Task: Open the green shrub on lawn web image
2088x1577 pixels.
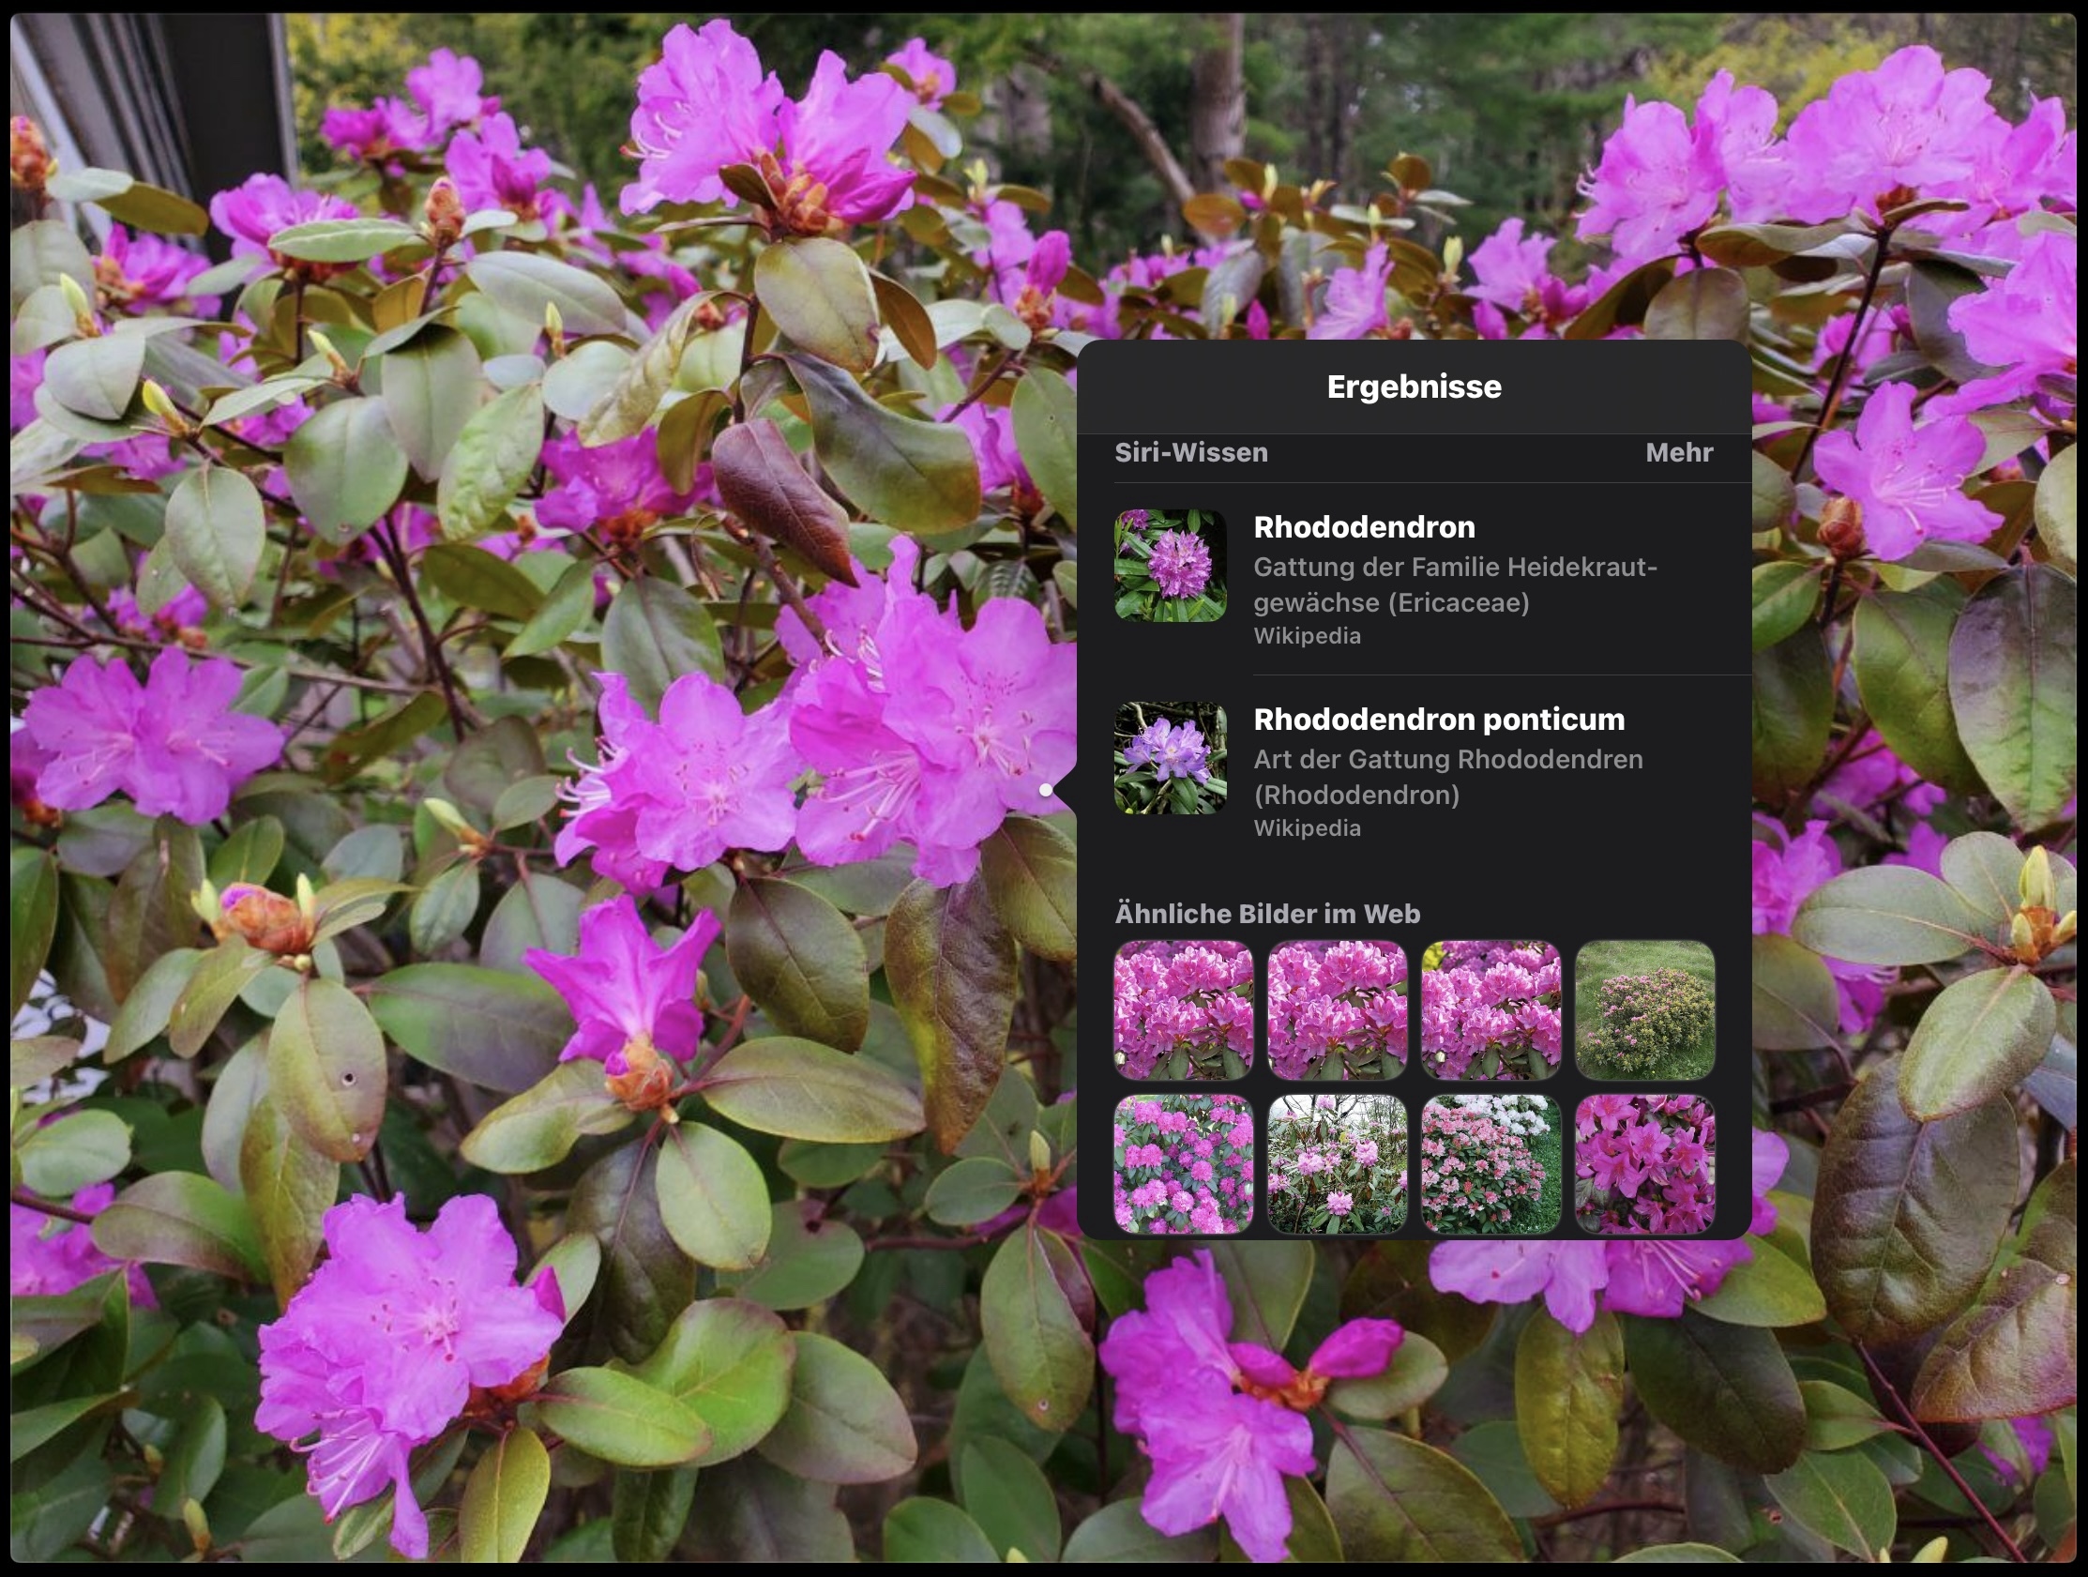Action: click(1644, 1010)
